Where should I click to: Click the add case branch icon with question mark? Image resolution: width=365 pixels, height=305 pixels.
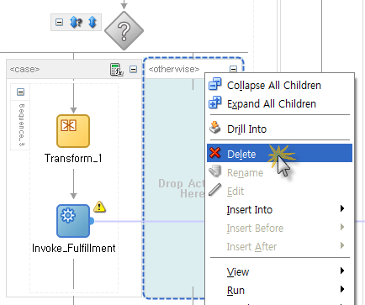pyautogui.click(x=76, y=22)
